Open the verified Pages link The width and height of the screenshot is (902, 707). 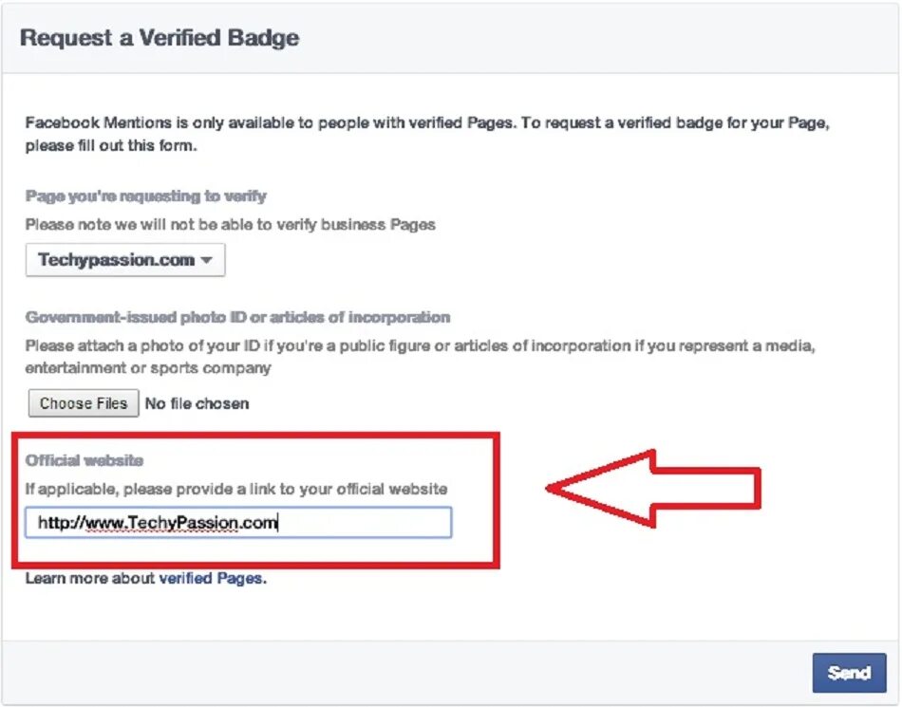[210, 578]
